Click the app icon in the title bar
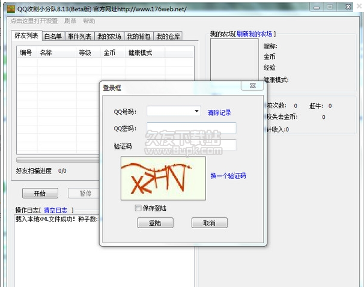 [x=11, y=9]
